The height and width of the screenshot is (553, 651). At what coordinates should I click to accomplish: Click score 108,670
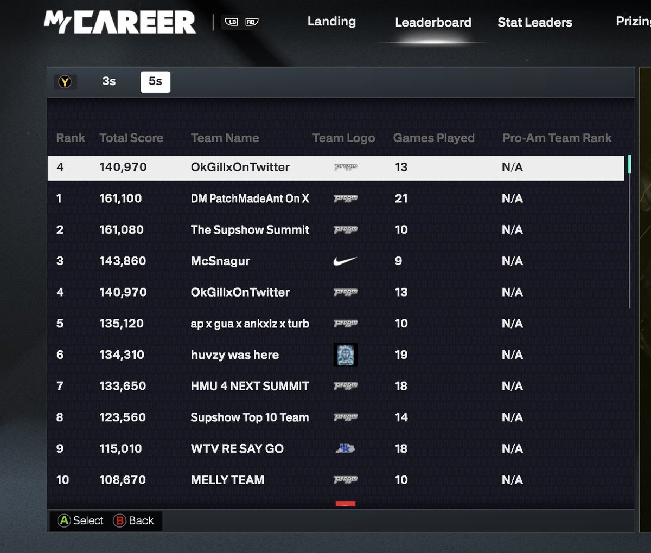[x=123, y=480]
